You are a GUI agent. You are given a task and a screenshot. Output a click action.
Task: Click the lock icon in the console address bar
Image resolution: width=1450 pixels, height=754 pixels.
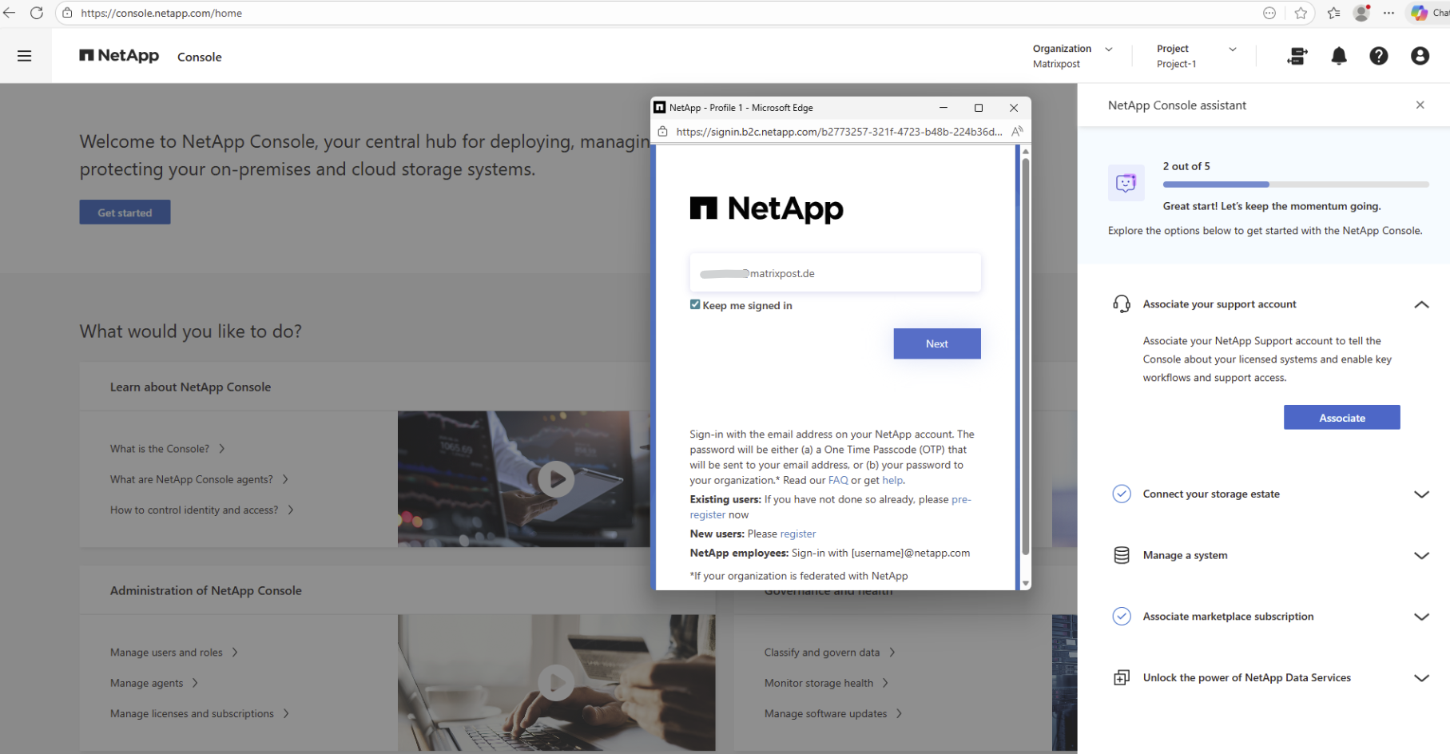click(x=68, y=13)
